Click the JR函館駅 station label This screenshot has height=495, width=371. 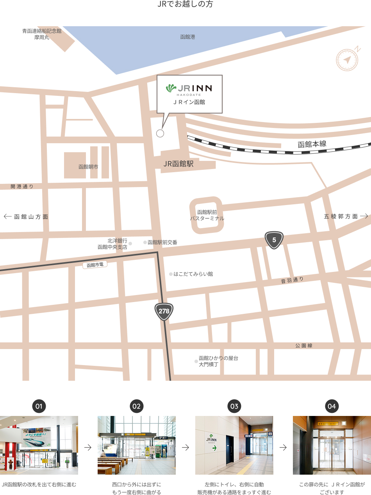(178, 164)
